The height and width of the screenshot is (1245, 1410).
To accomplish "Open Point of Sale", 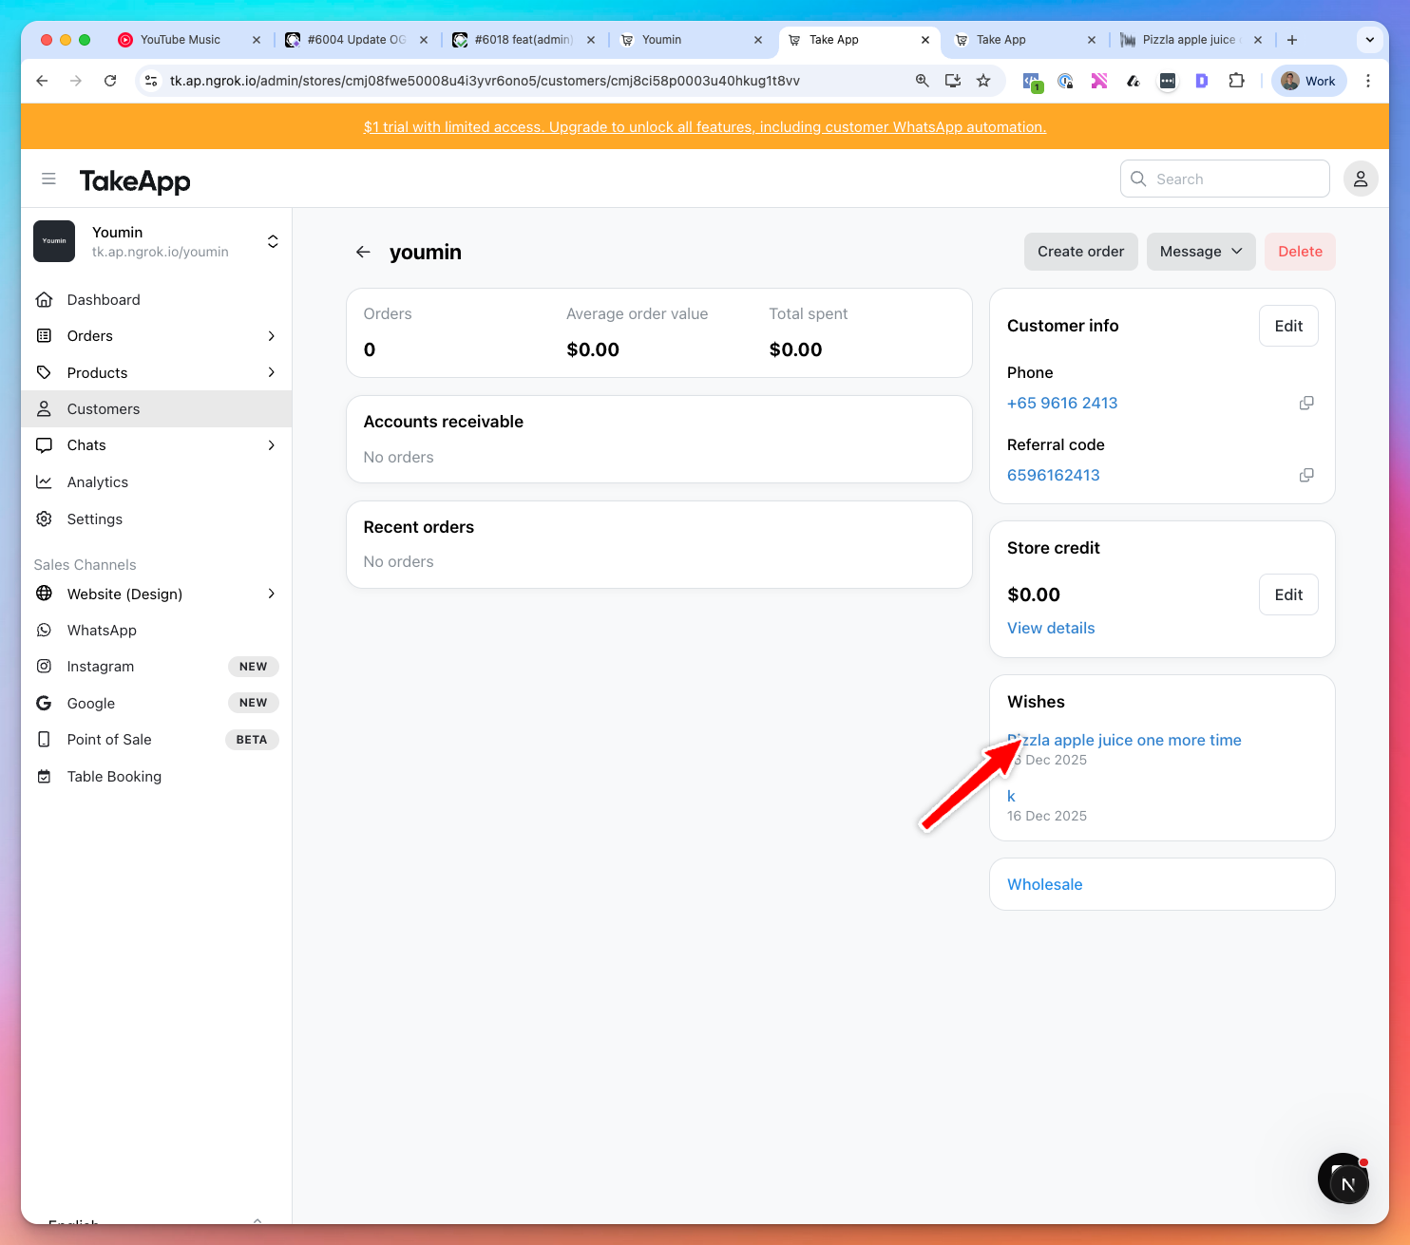I will click(x=157, y=740).
